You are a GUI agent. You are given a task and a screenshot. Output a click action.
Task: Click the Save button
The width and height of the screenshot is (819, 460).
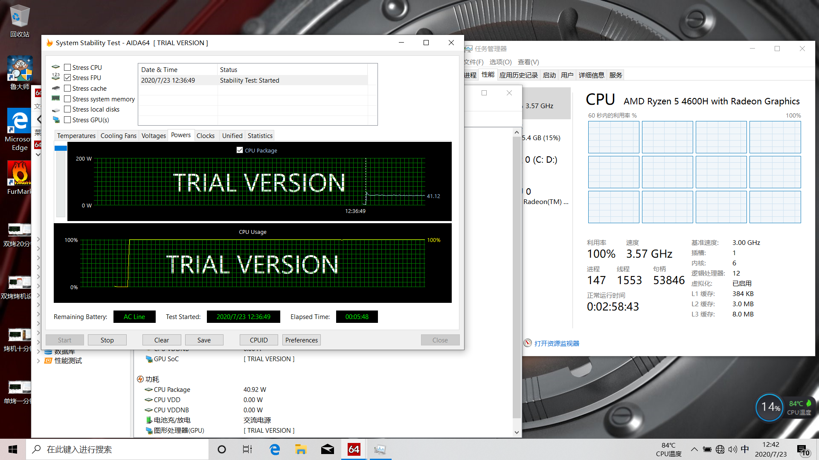pyautogui.click(x=203, y=340)
